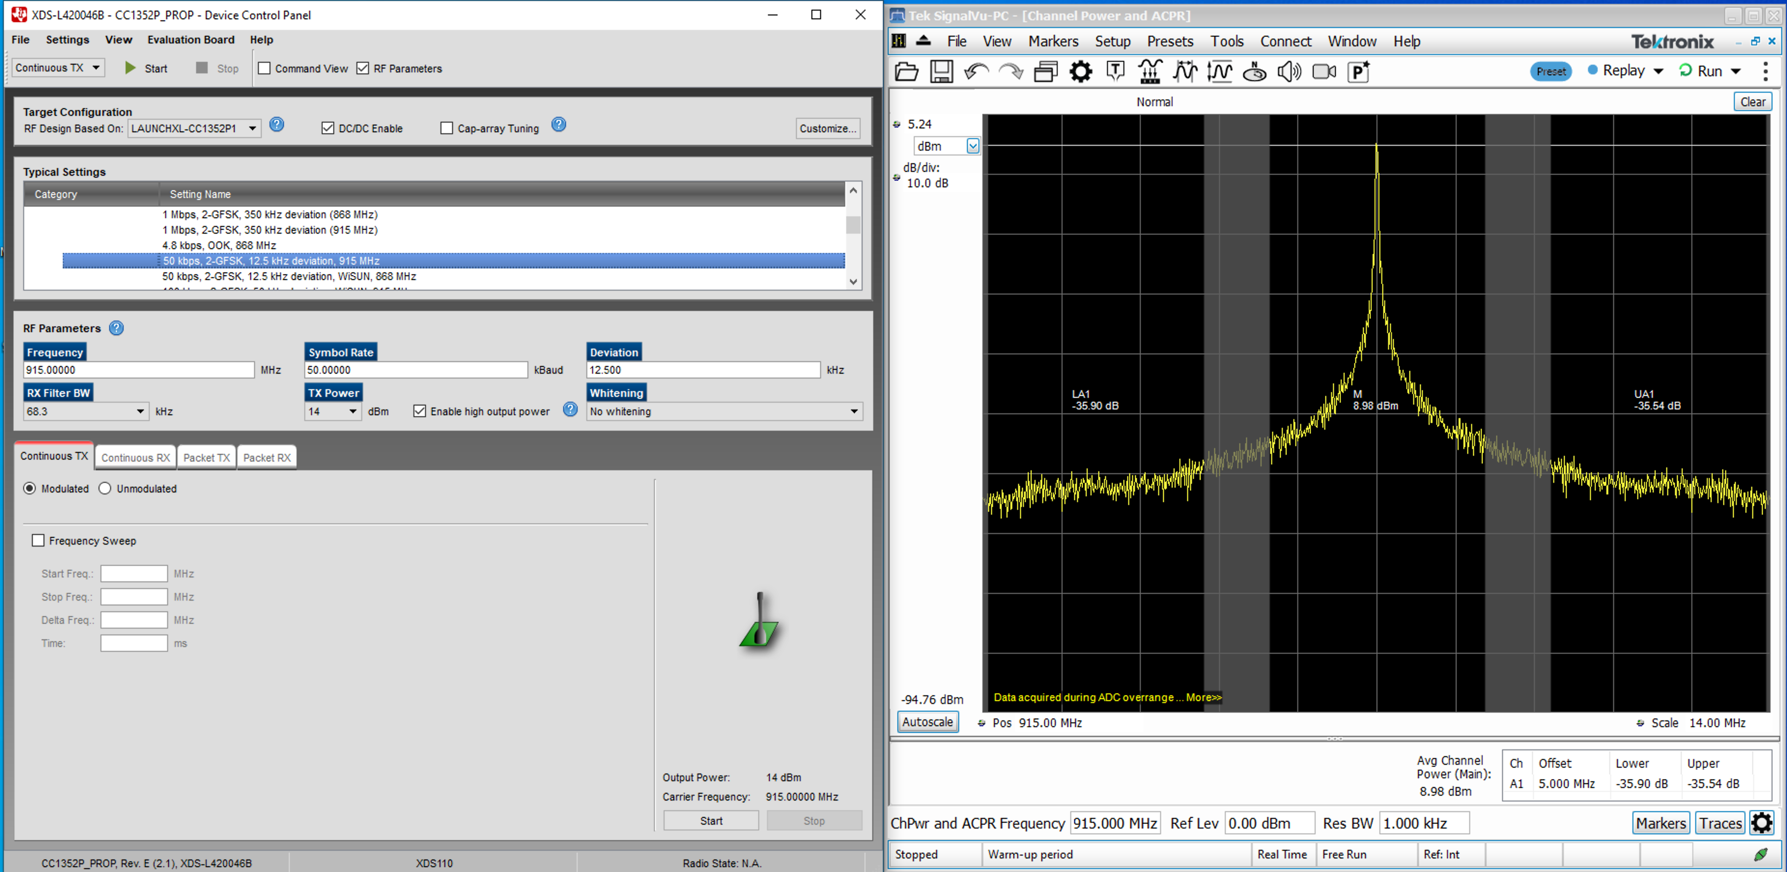Image resolution: width=1787 pixels, height=872 pixels.
Task: Click the horizontal span waveform icon
Action: tap(1185, 71)
